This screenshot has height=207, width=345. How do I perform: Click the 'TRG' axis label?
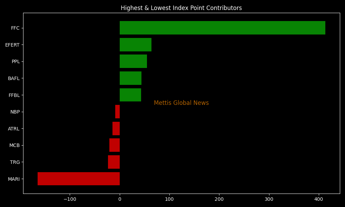pos(15,162)
